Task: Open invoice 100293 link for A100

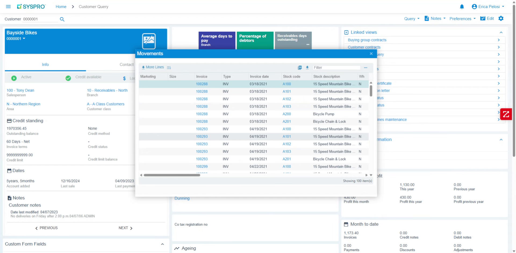Action: (x=202, y=129)
